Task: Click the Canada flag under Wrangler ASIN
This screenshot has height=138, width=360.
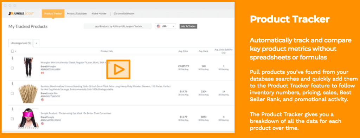Action: point(42,73)
